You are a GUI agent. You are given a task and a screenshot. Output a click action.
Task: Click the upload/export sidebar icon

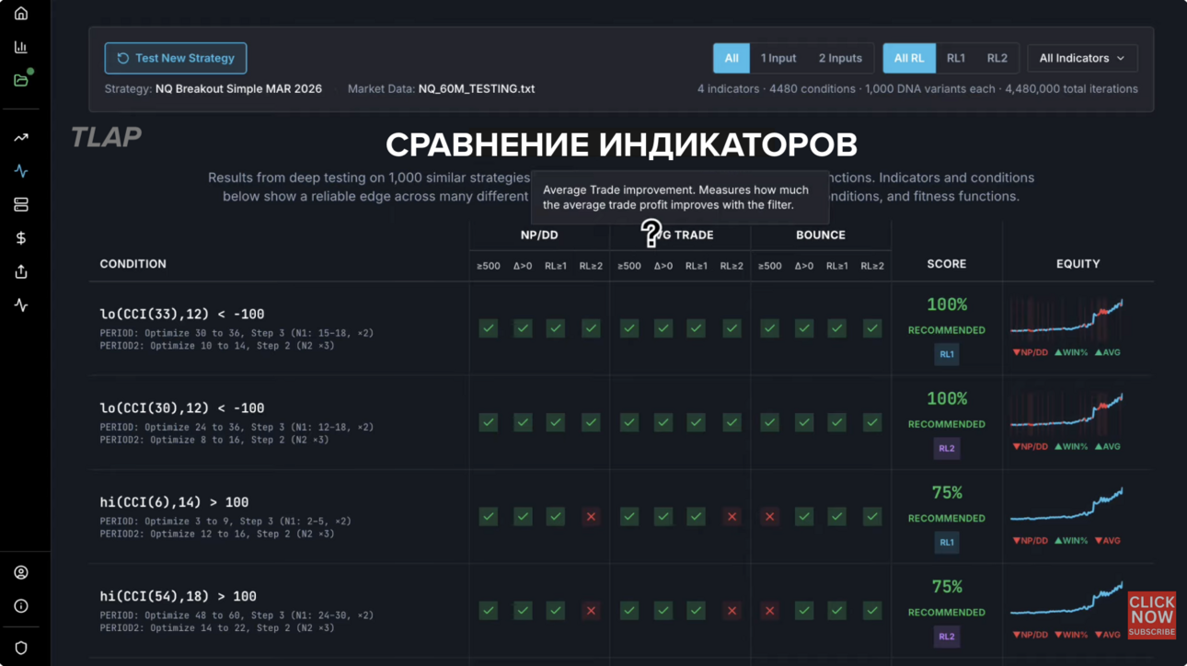[21, 271]
